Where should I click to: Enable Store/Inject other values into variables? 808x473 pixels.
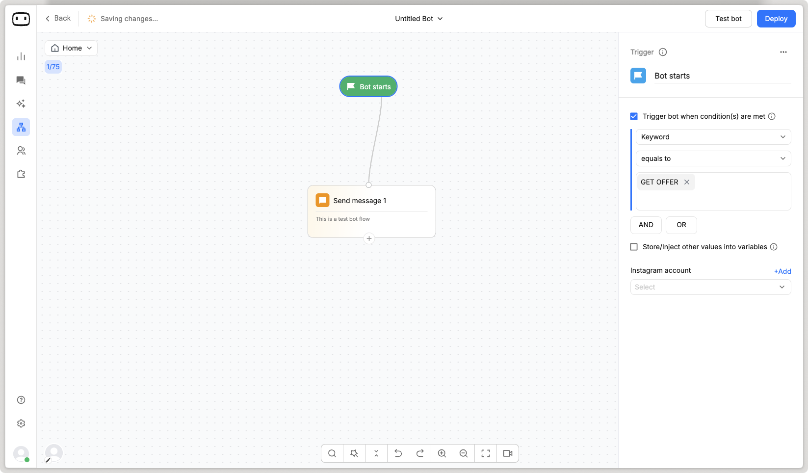click(x=634, y=247)
